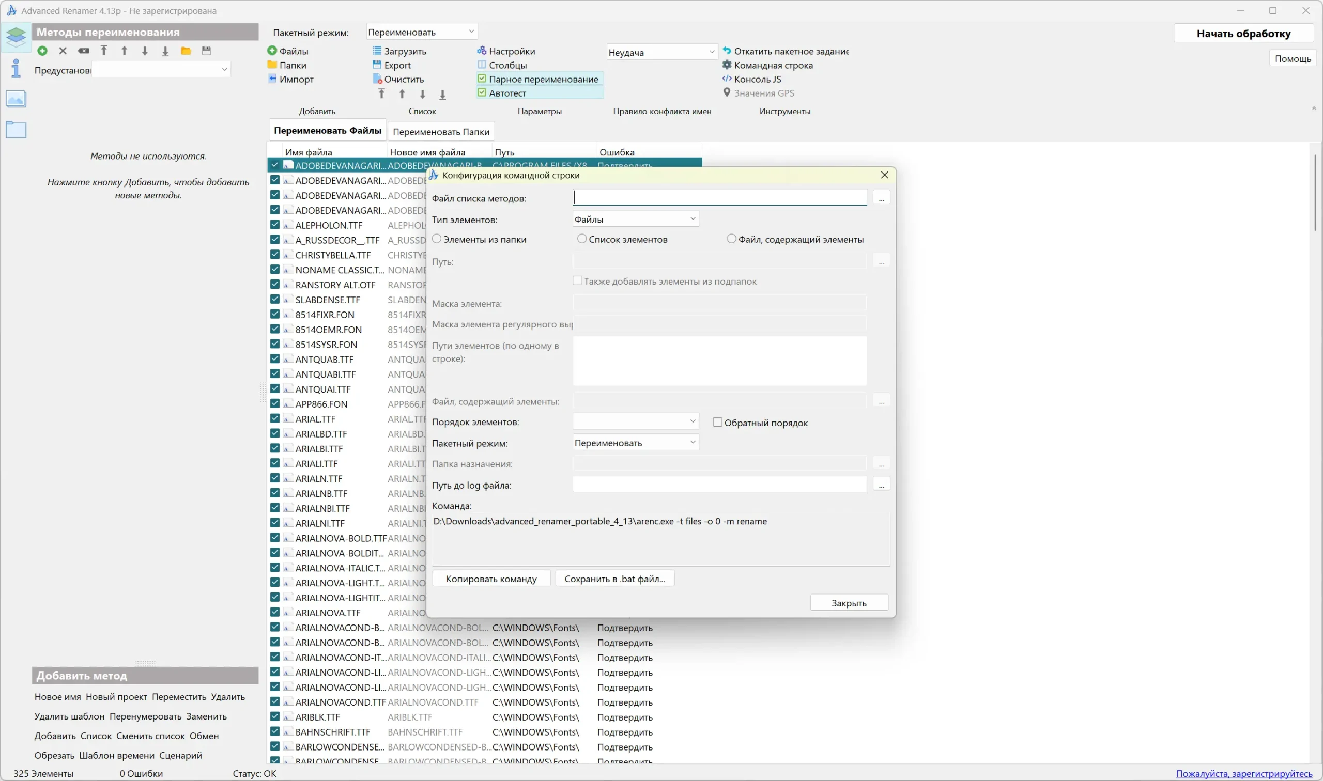The height and width of the screenshot is (781, 1323).
Task: Click the Файл списка методов input field
Action: (x=719, y=198)
